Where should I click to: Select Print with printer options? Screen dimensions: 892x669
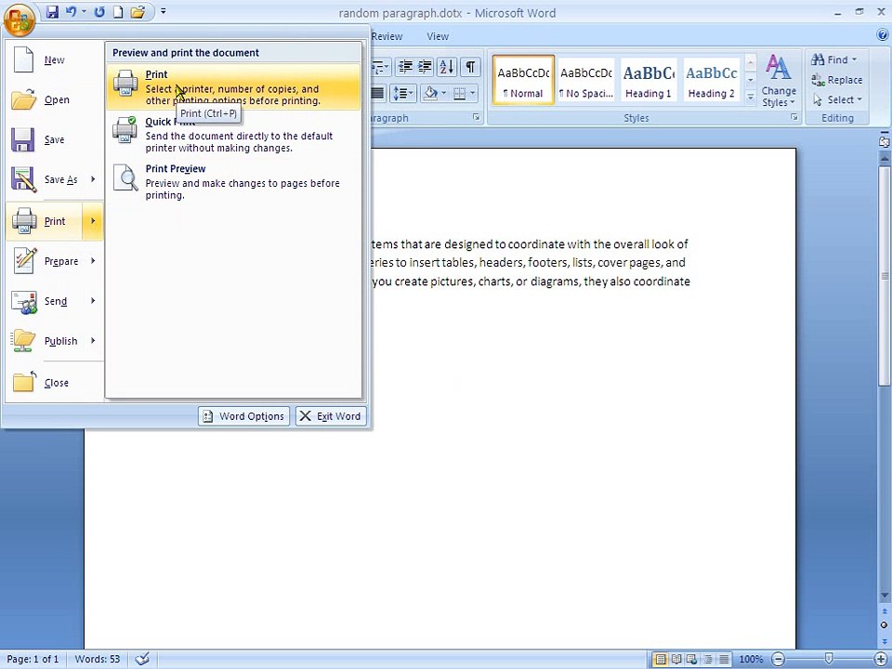[233, 86]
